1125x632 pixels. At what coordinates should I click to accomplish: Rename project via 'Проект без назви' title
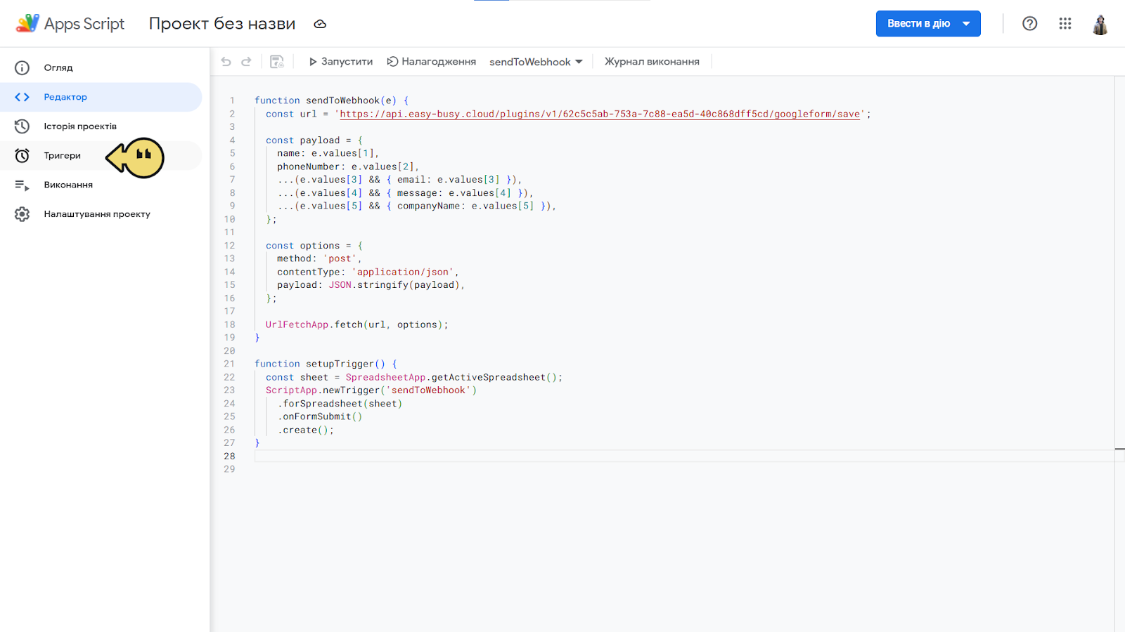(x=222, y=24)
